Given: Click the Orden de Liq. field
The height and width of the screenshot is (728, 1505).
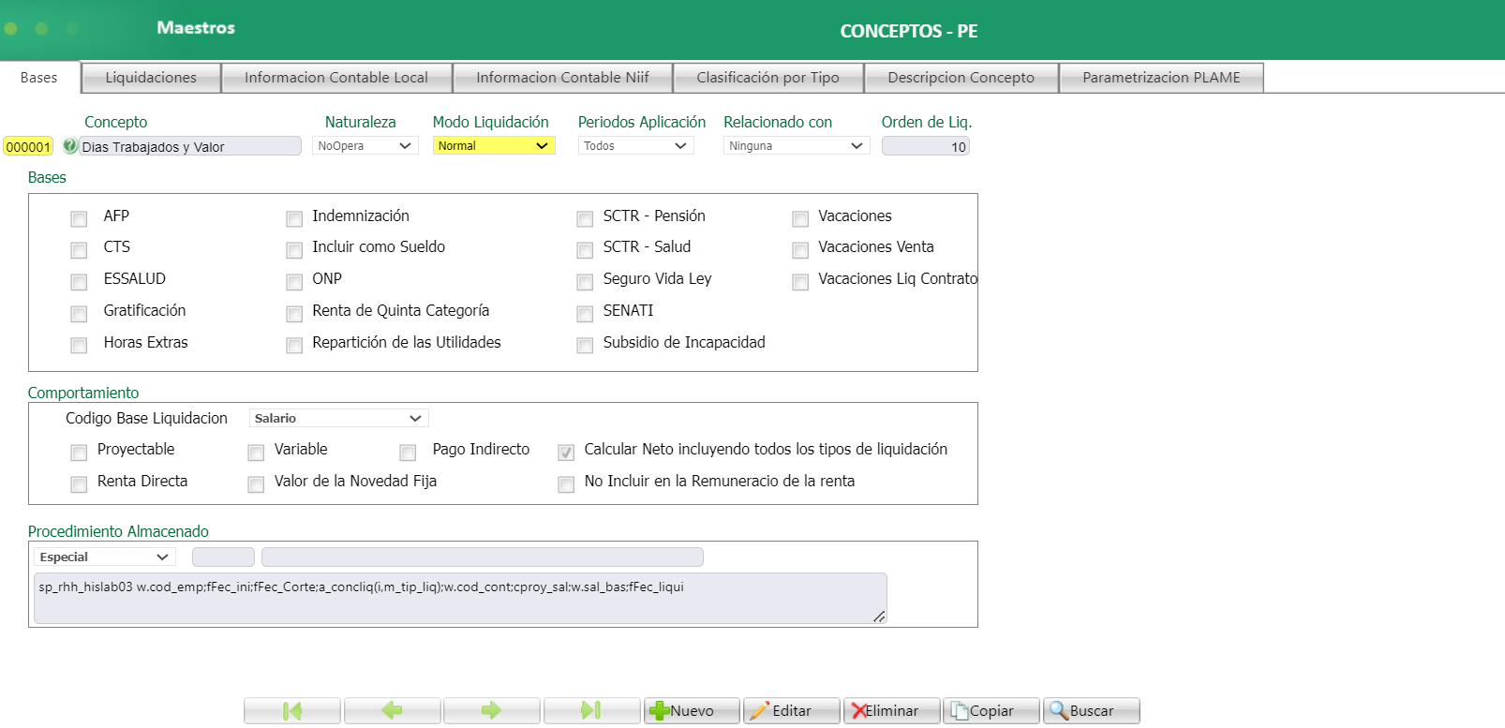Looking at the screenshot, I should [x=925, y=146].
